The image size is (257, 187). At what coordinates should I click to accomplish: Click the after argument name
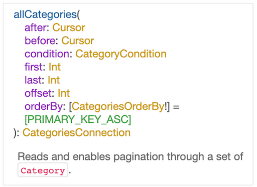[x=36, y=28]
